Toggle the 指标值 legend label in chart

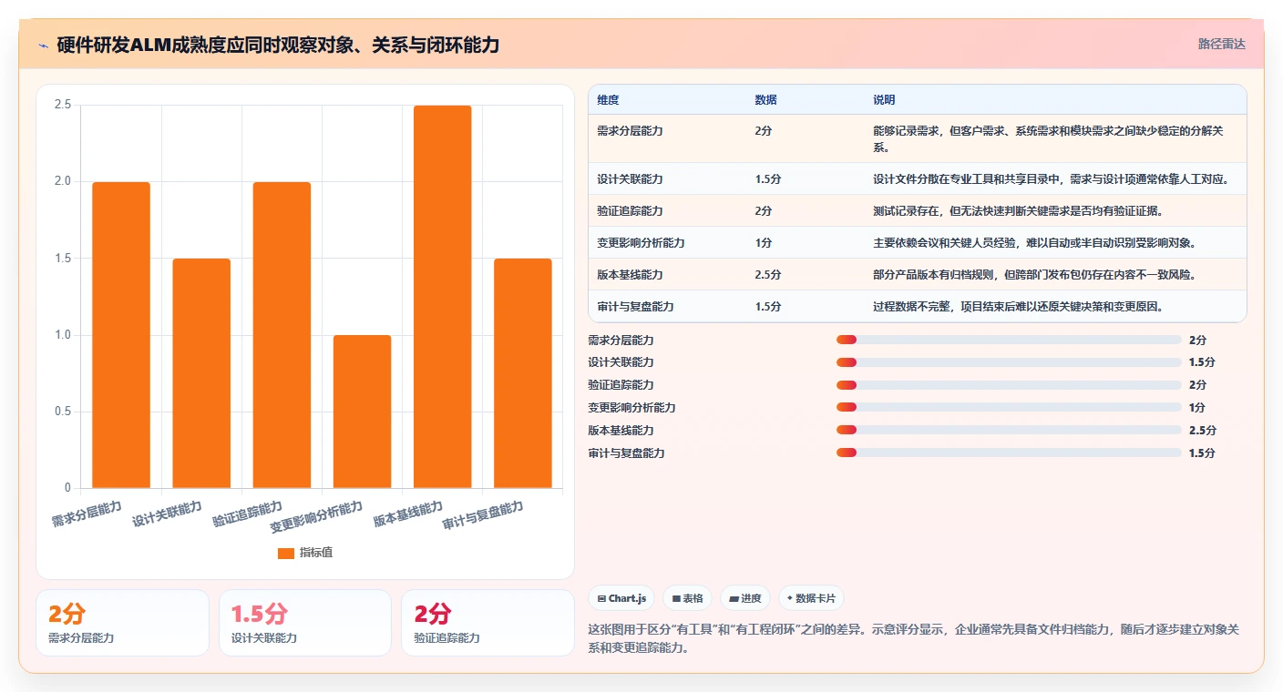(316, 553)
